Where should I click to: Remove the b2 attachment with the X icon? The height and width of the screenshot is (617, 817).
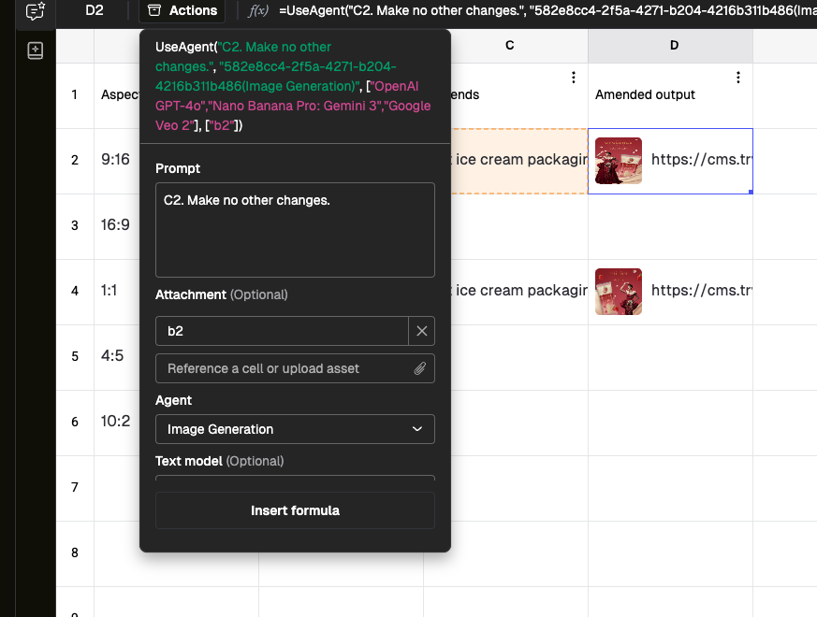(x=422, y=331)
